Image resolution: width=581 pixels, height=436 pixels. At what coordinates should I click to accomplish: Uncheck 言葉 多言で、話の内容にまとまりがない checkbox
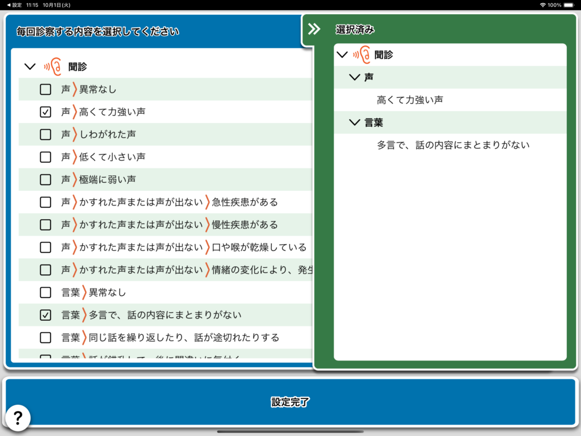[x=45, y=315]
